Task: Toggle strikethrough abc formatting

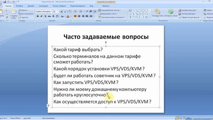Action: point(49,16)
